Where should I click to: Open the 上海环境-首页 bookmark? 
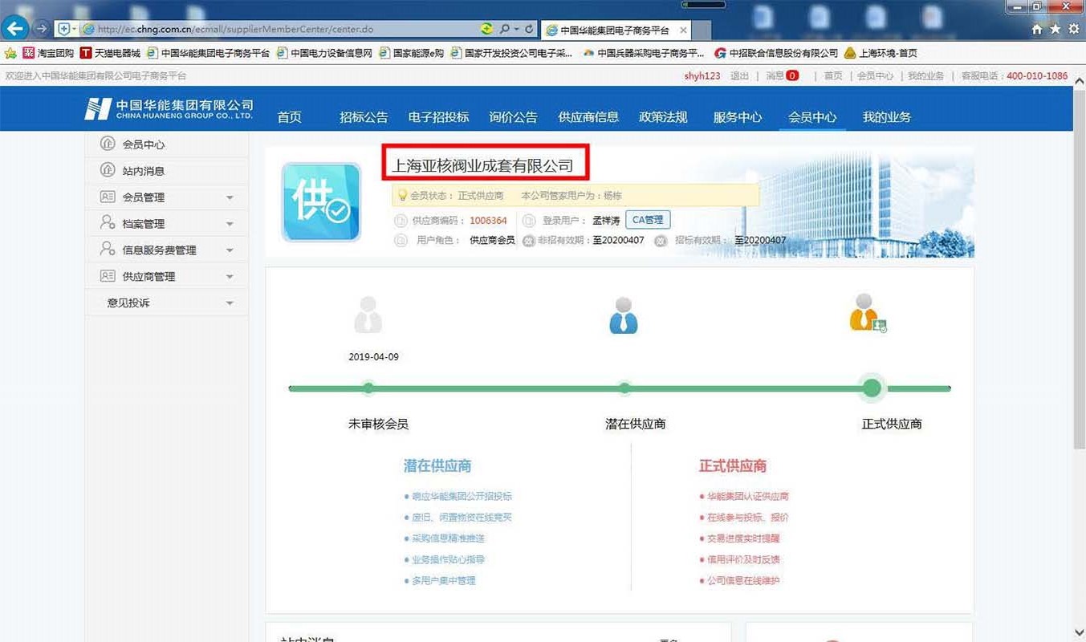pos(881,53)
